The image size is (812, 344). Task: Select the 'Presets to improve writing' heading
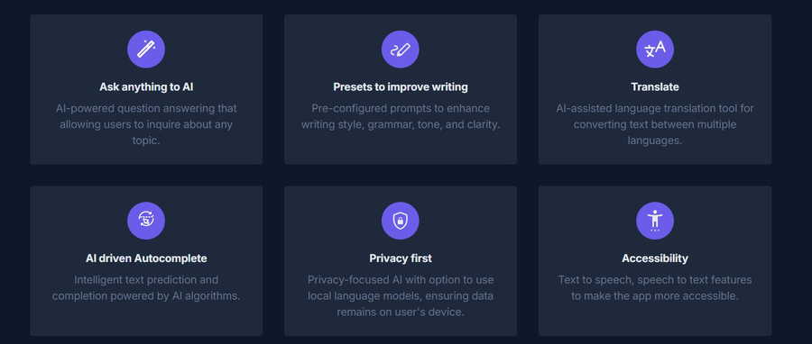pos(401,86)
